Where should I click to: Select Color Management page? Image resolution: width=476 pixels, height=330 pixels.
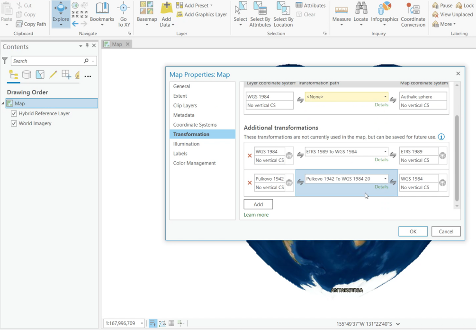coord(194,163)
